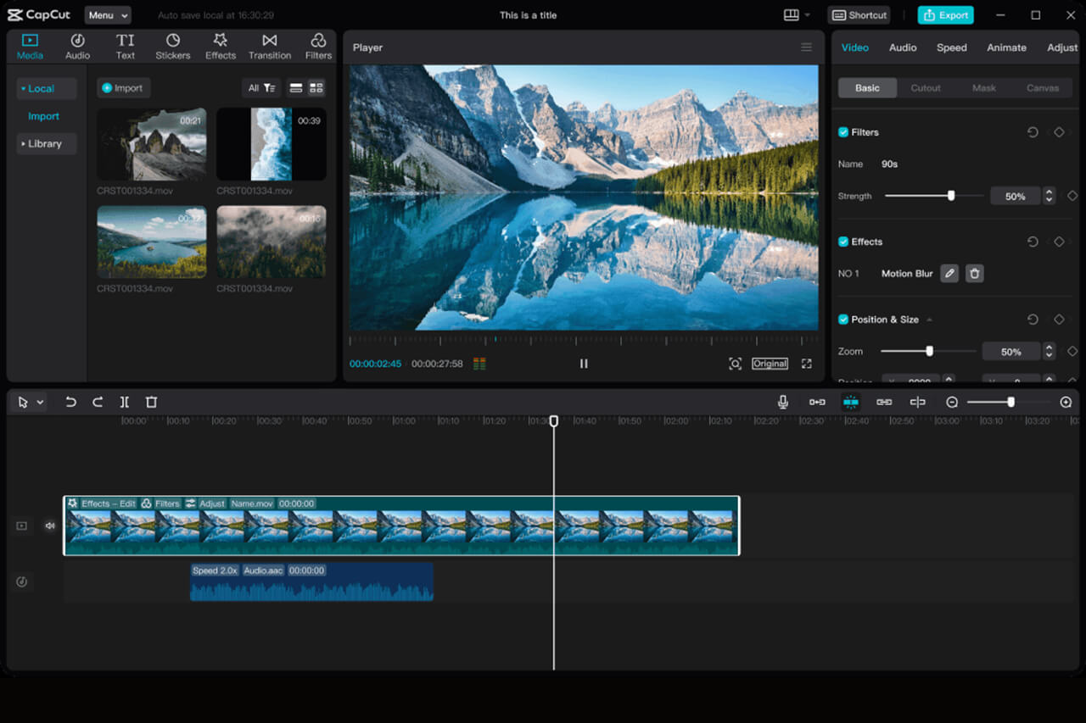Open the Filters panel in top toolbar

[x=318, y=47]
